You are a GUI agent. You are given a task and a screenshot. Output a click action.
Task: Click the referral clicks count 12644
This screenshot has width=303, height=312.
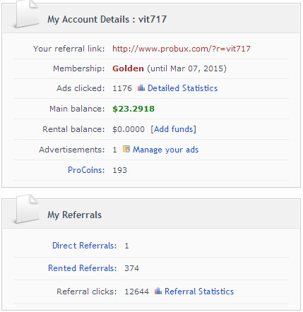click(x=136, y=292)
